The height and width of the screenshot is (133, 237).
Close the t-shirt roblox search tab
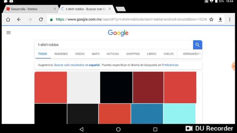110,9
